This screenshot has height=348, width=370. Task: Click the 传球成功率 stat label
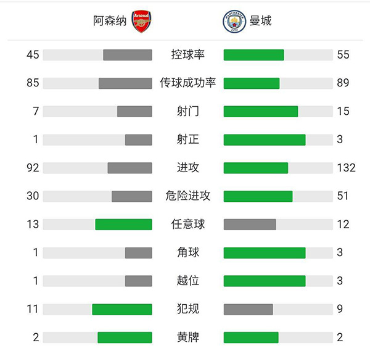click(x=187, y=83)
